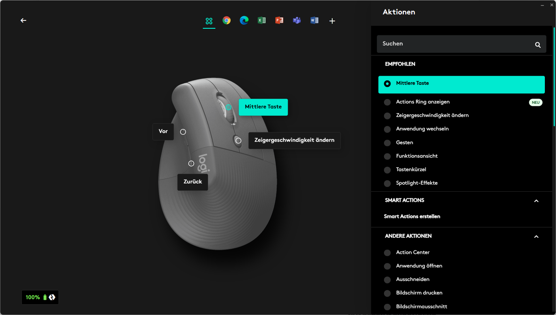Select the Mittlere Taste radio option
This screenshot has width=556, height=315.
461,84
